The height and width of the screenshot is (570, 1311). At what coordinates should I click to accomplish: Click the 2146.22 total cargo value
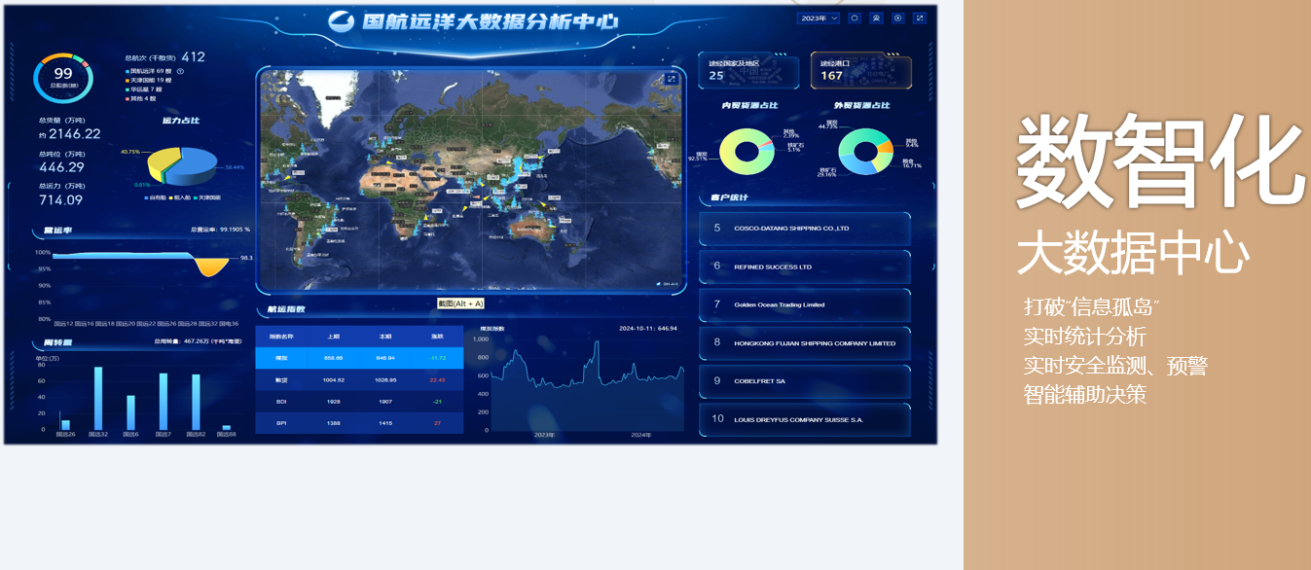pyautogui.click(x=75, y=134)
